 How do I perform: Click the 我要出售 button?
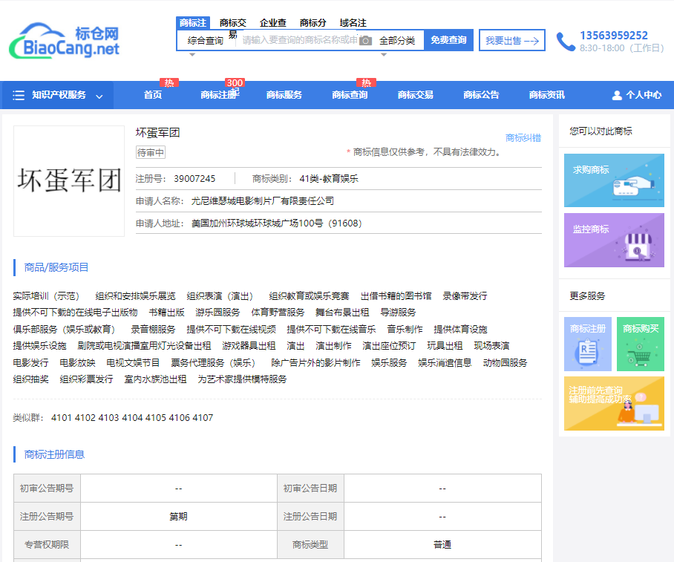point(512,40)
